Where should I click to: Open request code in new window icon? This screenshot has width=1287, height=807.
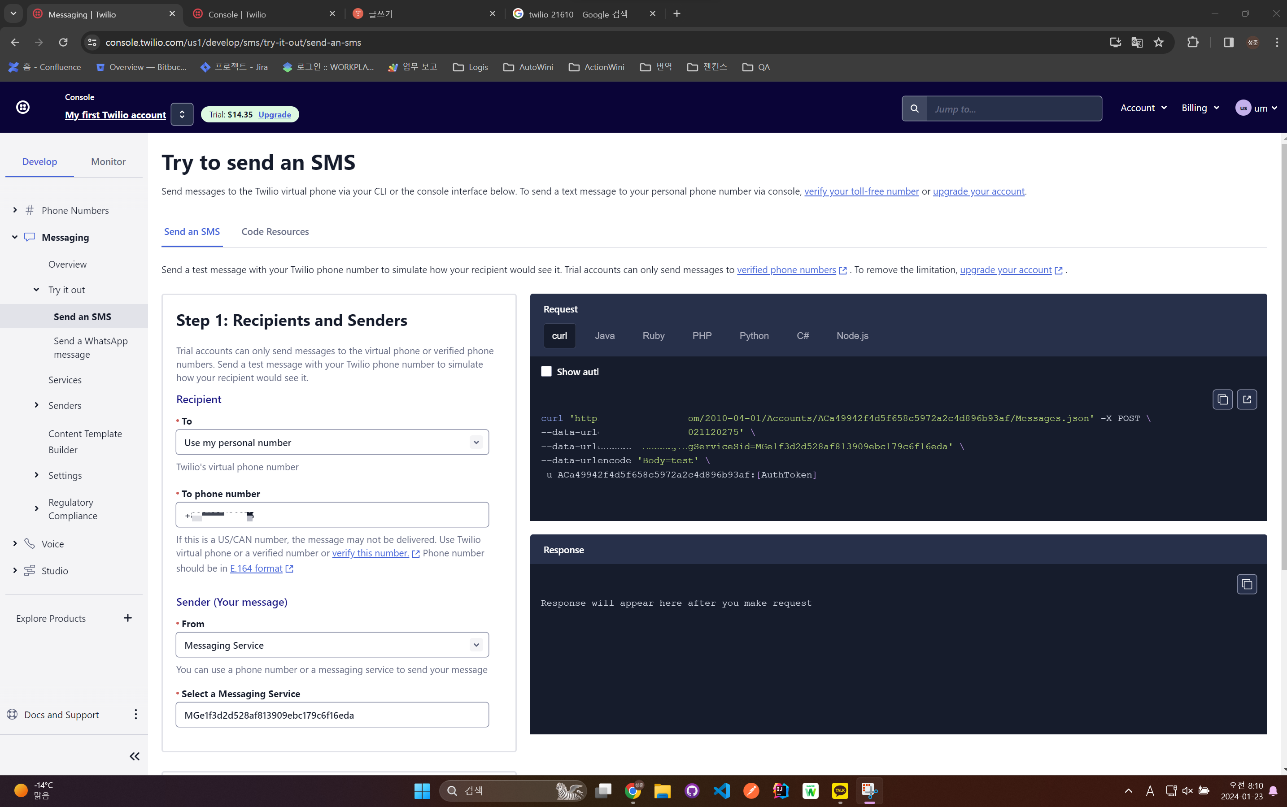click(x=1247, y=399)
